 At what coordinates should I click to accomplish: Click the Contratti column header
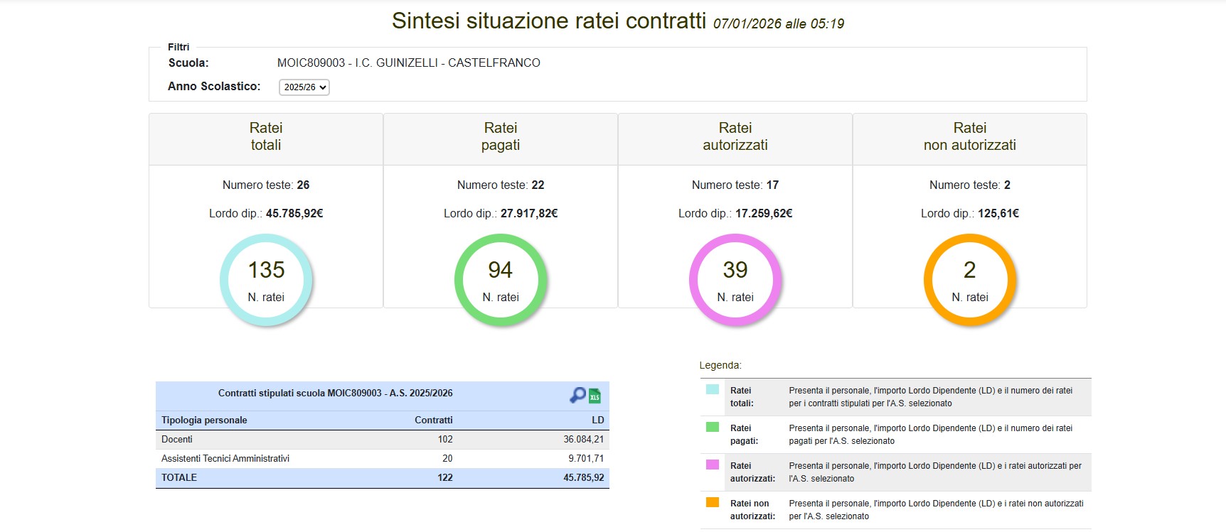pyautogui.click(x=433, y=420)
